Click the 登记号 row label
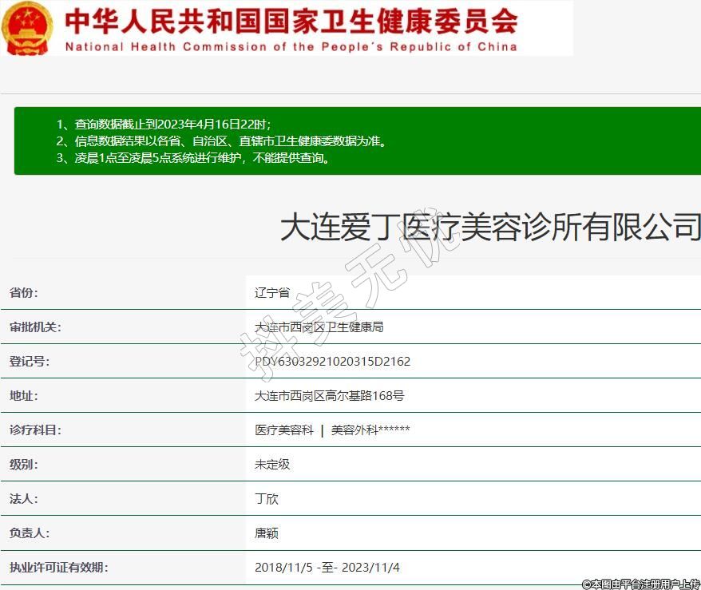Viewport: 701px width, 590px height. pos(30,362)
